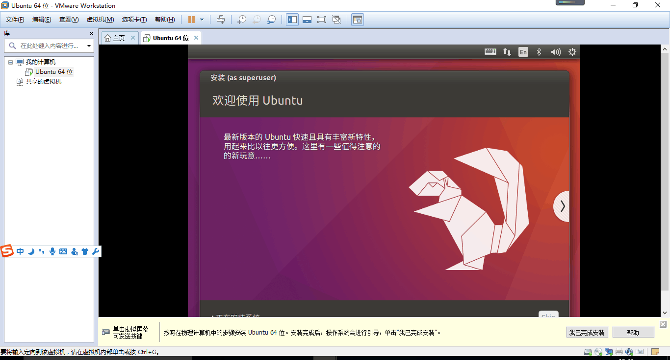Toggle Sogou Chinese/English mode 中 button

click(20, 251)
